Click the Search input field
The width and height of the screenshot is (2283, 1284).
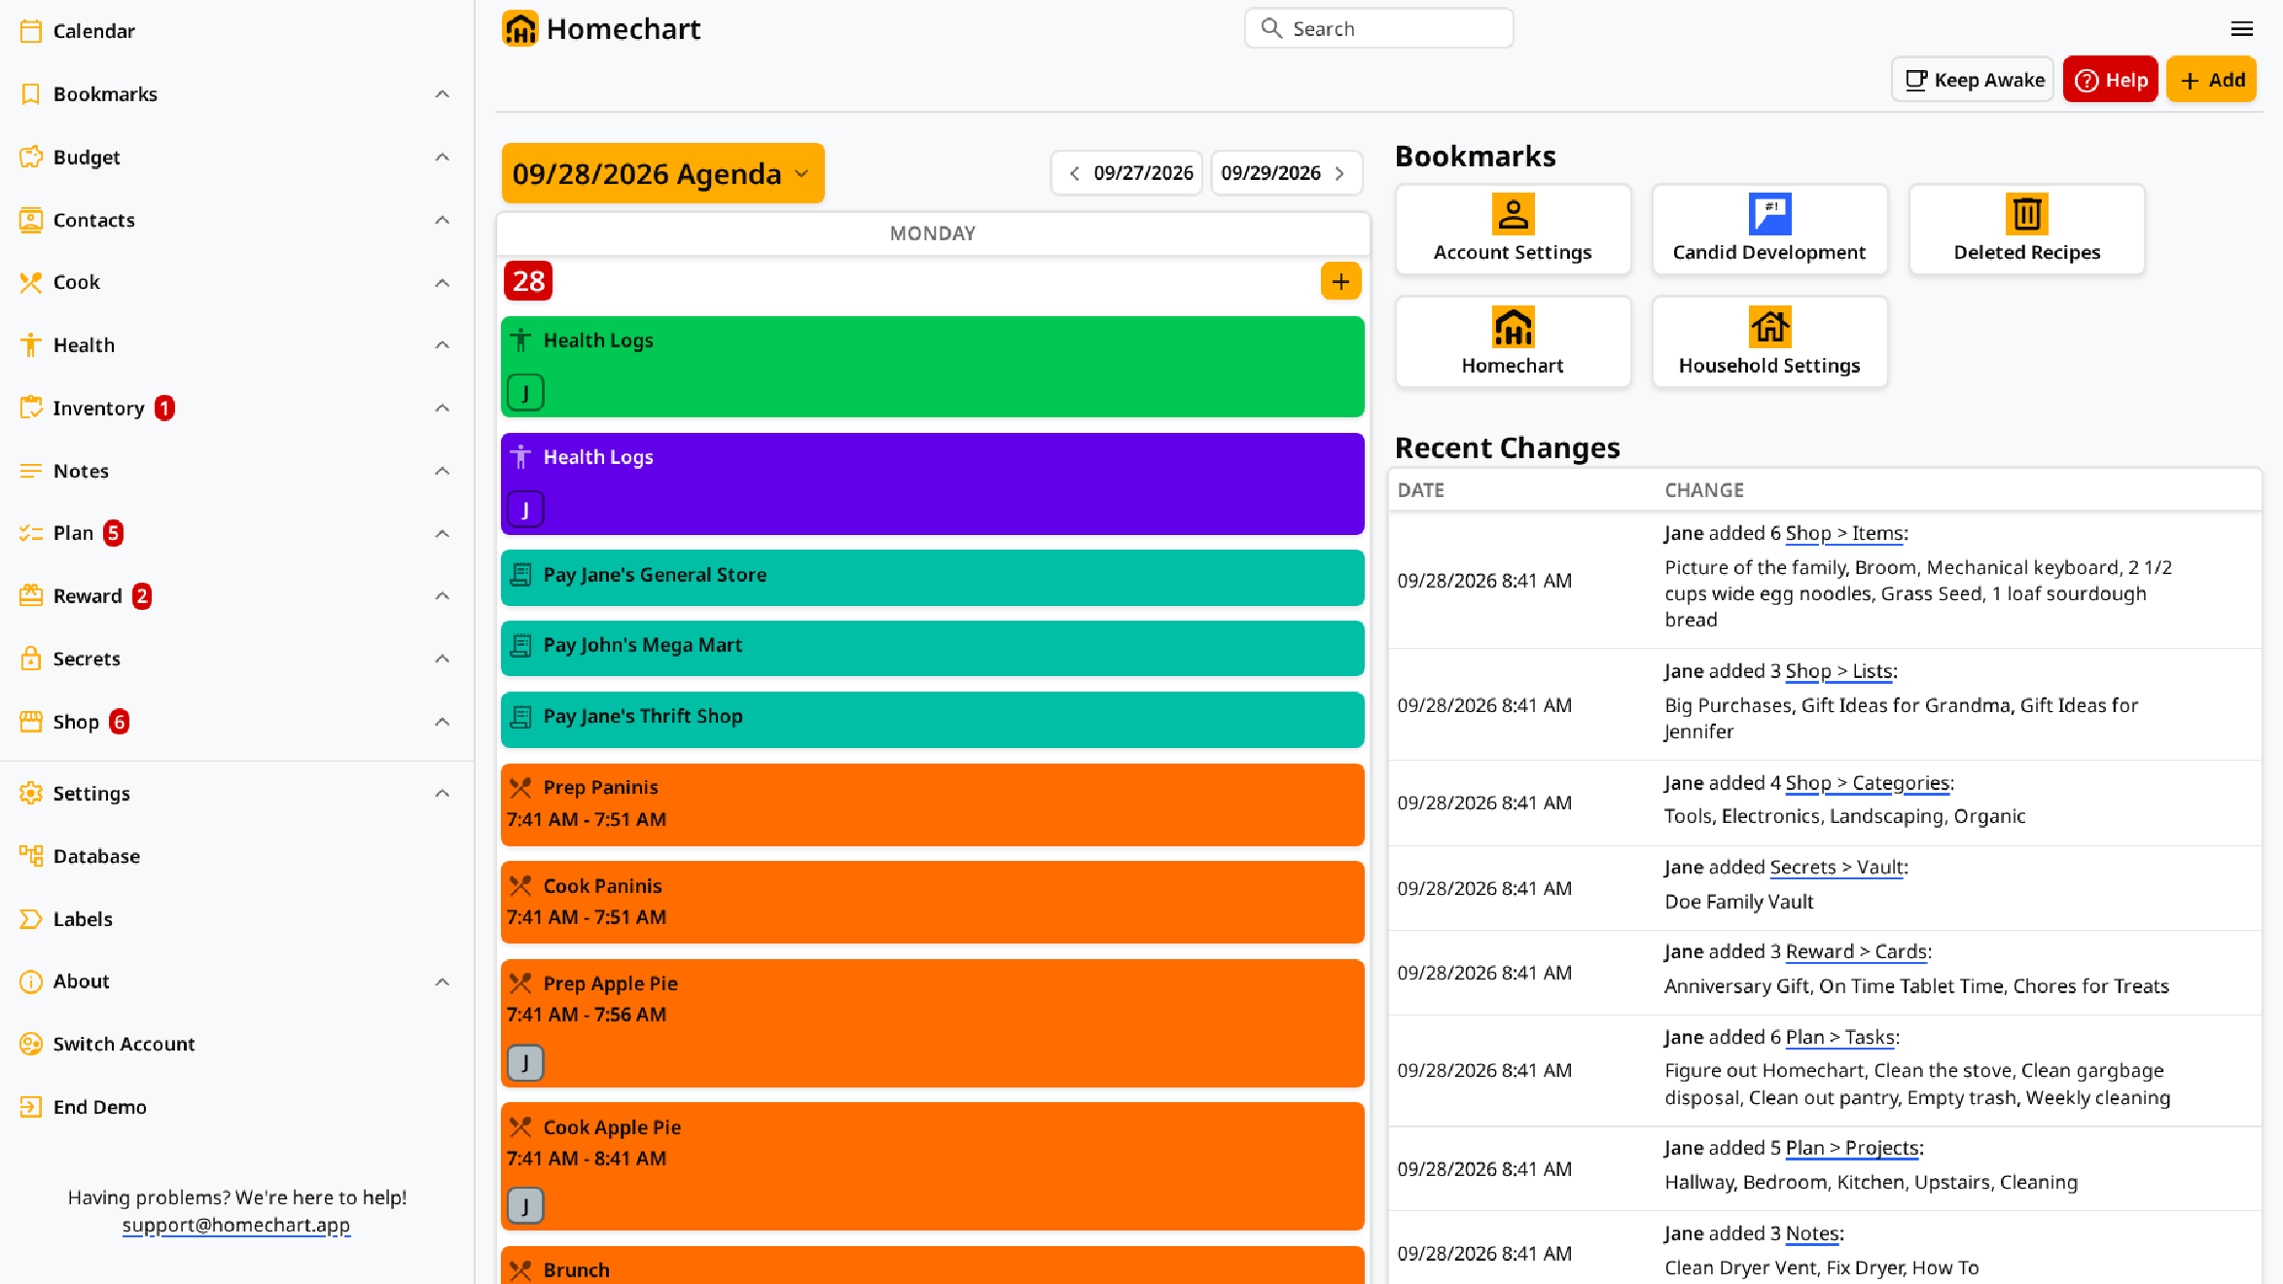tap(1378, 28)
